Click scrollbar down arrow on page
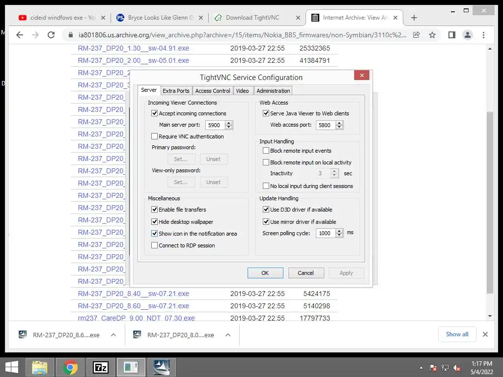The height and width of the screenshot is (377, 503). tap(490, 316)
